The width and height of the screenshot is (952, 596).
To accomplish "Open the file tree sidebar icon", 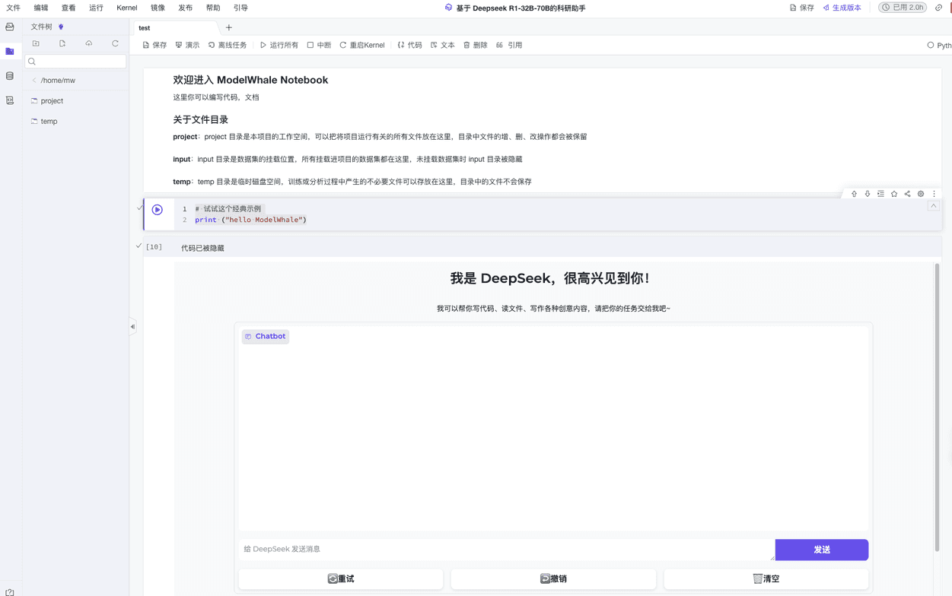I will point(10,51).
